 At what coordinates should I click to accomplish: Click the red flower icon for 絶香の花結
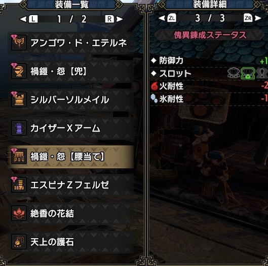(19, 213)
